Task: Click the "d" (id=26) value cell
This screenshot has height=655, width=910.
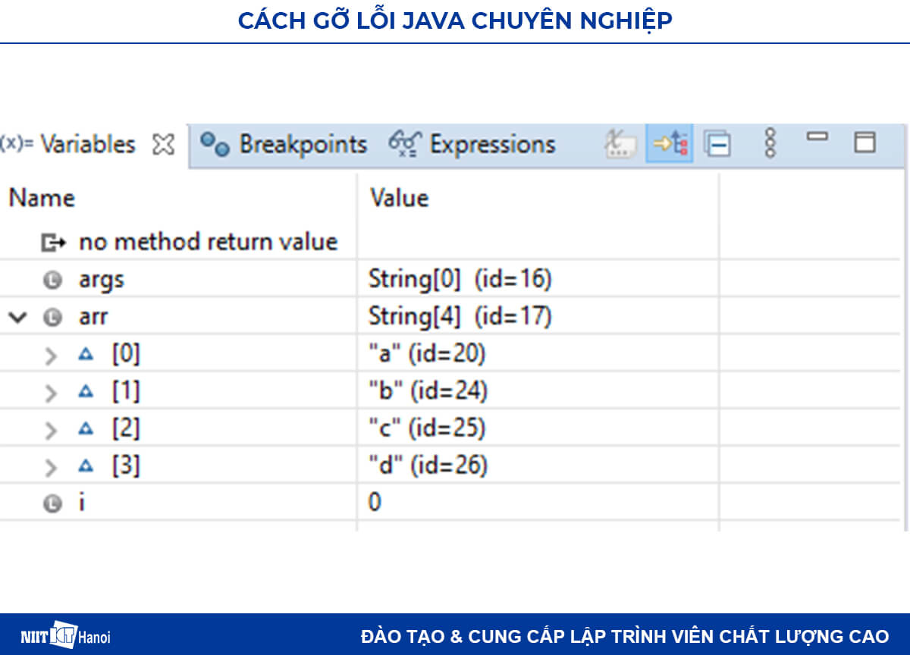Action: pos(428,465)
